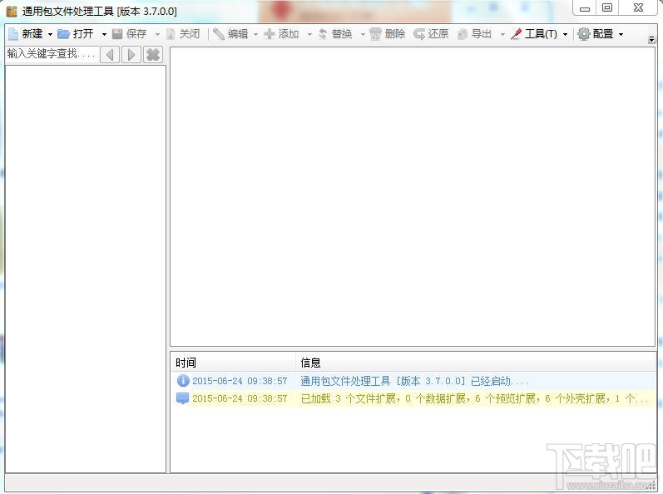Expand the 配置 dropdown arrow
This screenshot has width=663, height=494.
pos(621,34)
